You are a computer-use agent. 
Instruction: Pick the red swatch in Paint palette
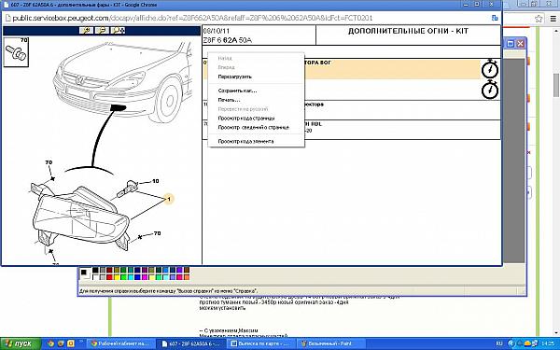click(109, 277)
